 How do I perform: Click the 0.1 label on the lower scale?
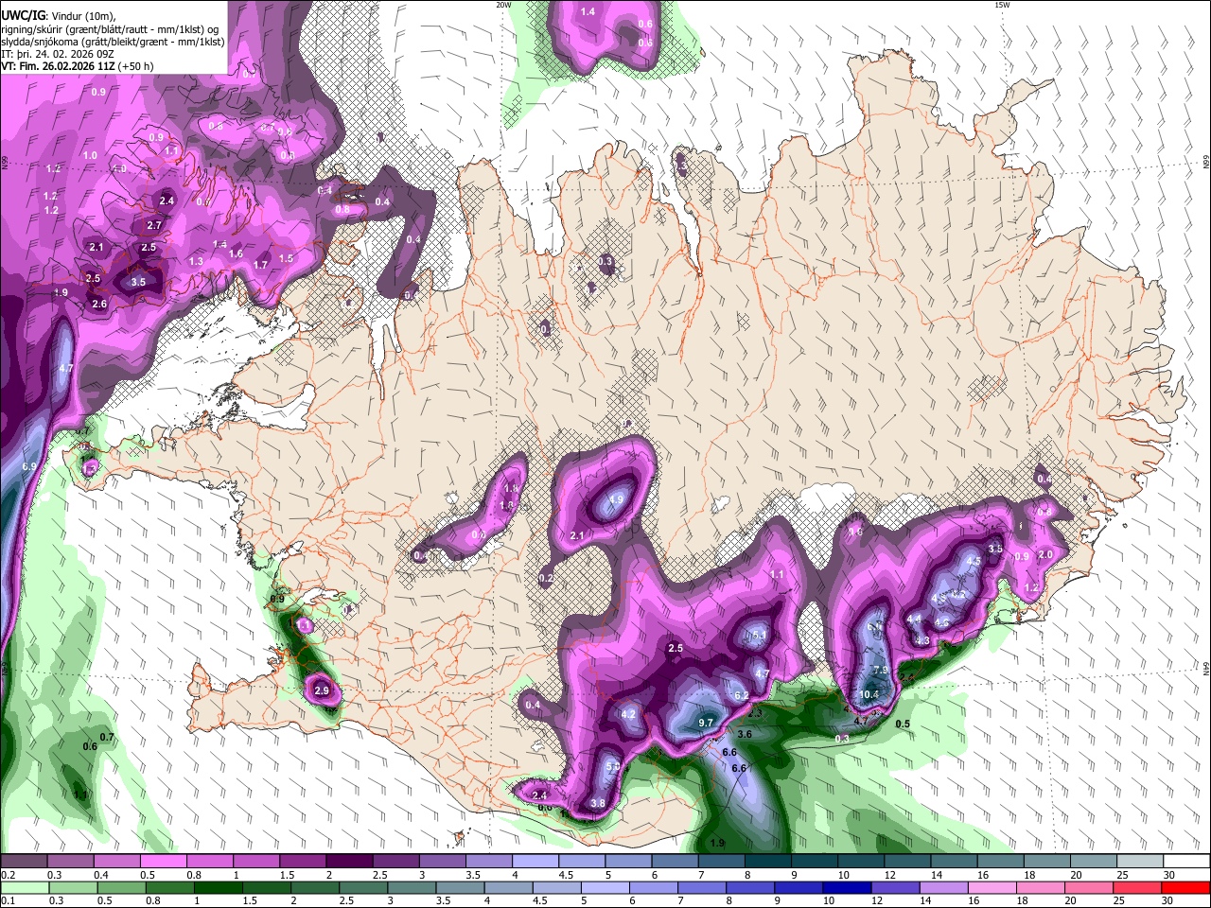pyautogui.click(x=8, y=900)
